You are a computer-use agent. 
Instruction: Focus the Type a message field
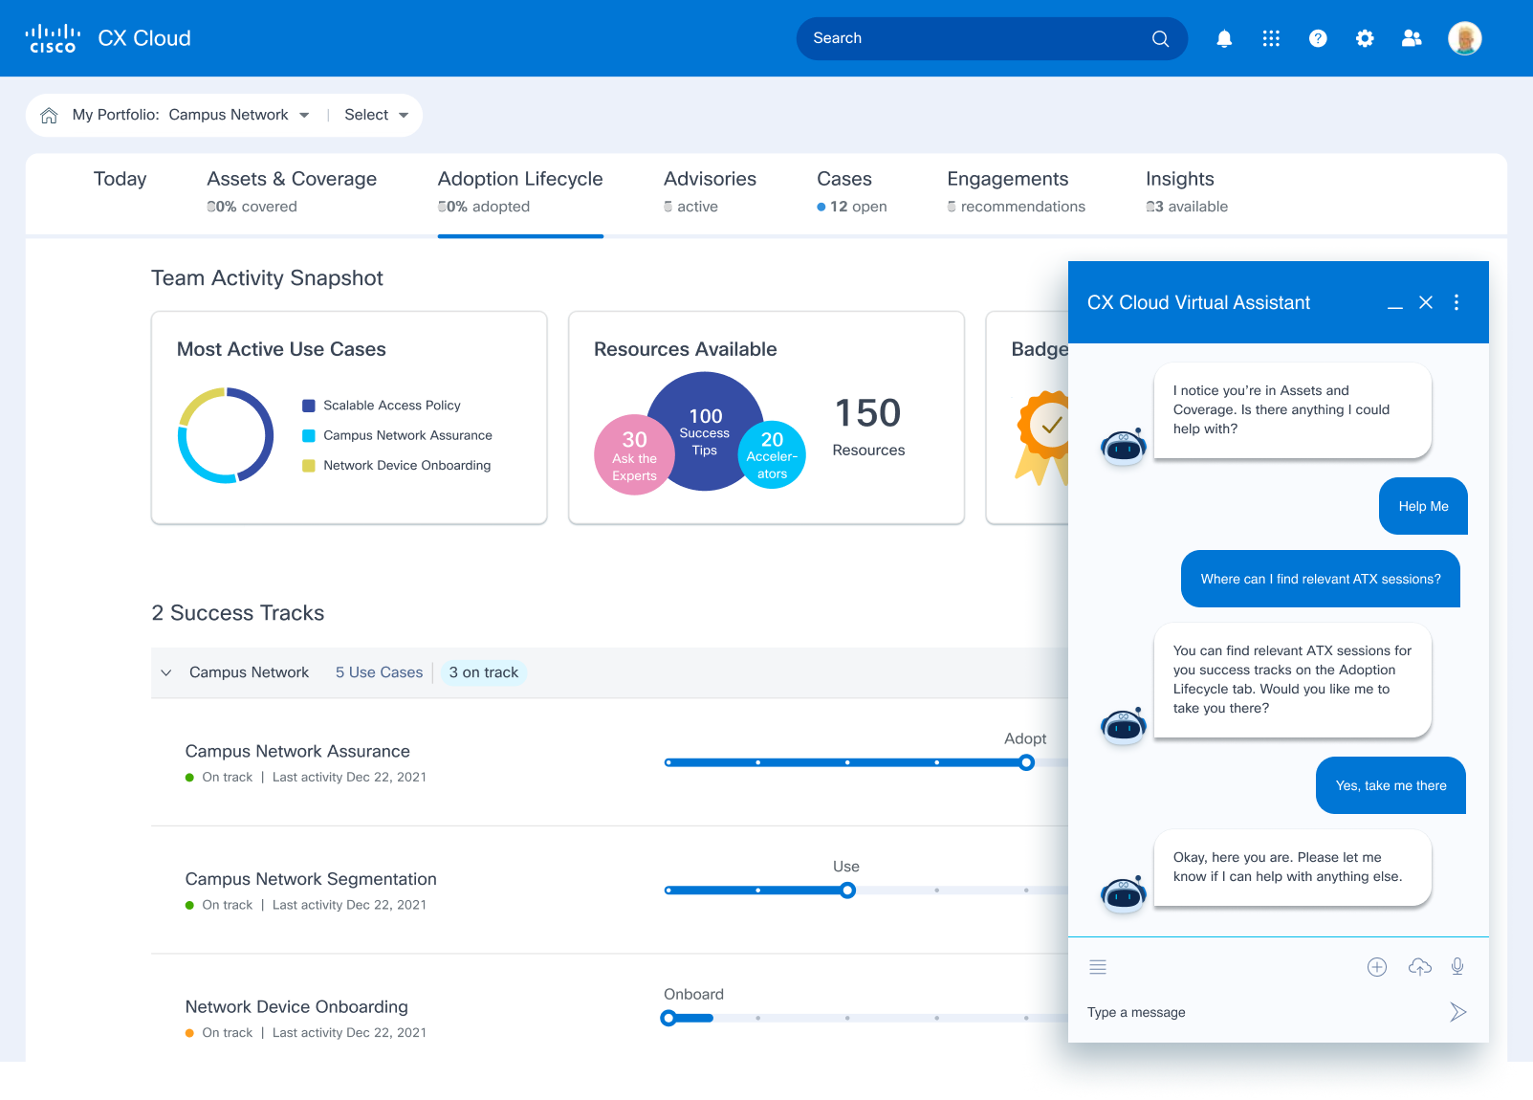(x=1262, y=1012)
